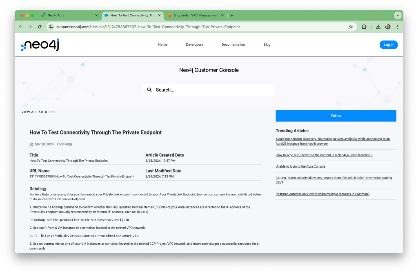The image size is (418, 273).
Task: Open the Chrome profile avatar icon
Action: point(388,27)
